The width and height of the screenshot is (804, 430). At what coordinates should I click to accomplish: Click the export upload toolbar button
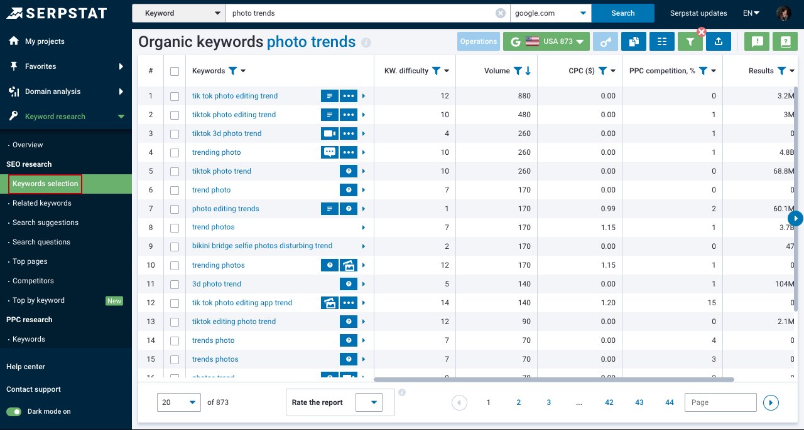tap(719, 41)
